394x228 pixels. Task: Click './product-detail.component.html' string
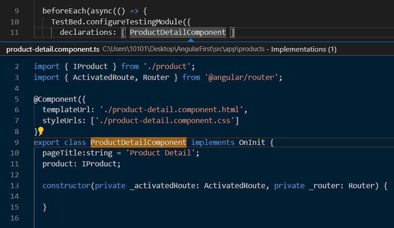pyautogui.click(x=171, y=110)
